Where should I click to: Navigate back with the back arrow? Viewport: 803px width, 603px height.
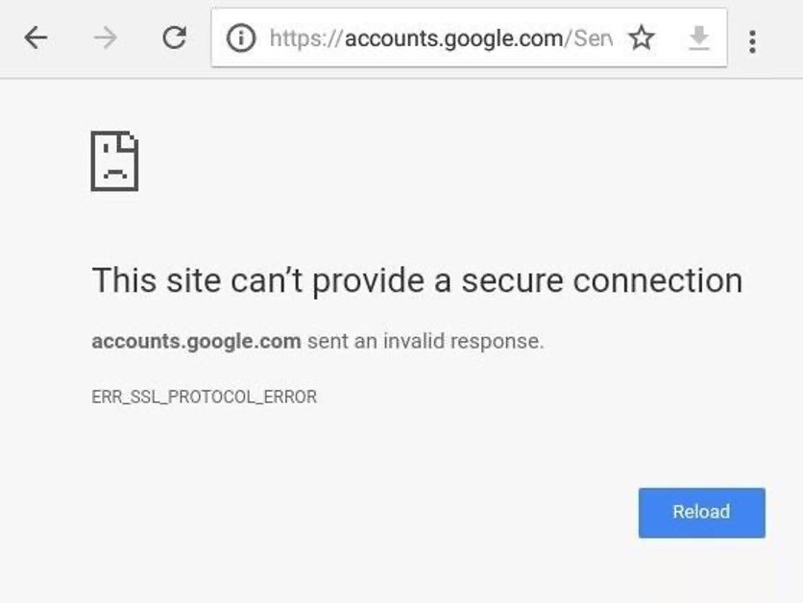[x=36, y=38]
